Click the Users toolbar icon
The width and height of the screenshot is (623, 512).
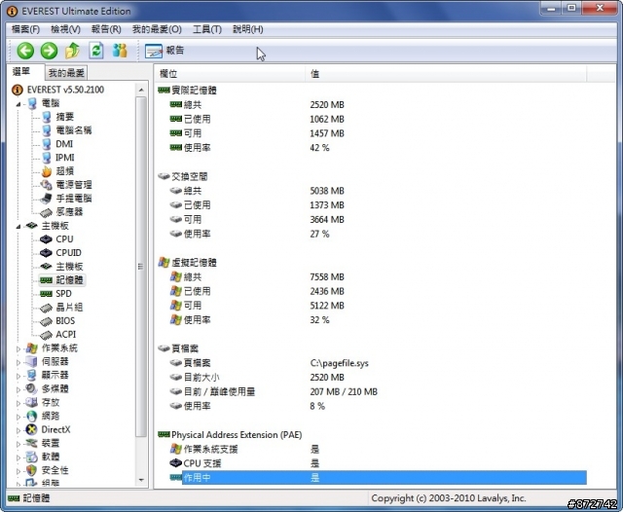coord(120,51)
